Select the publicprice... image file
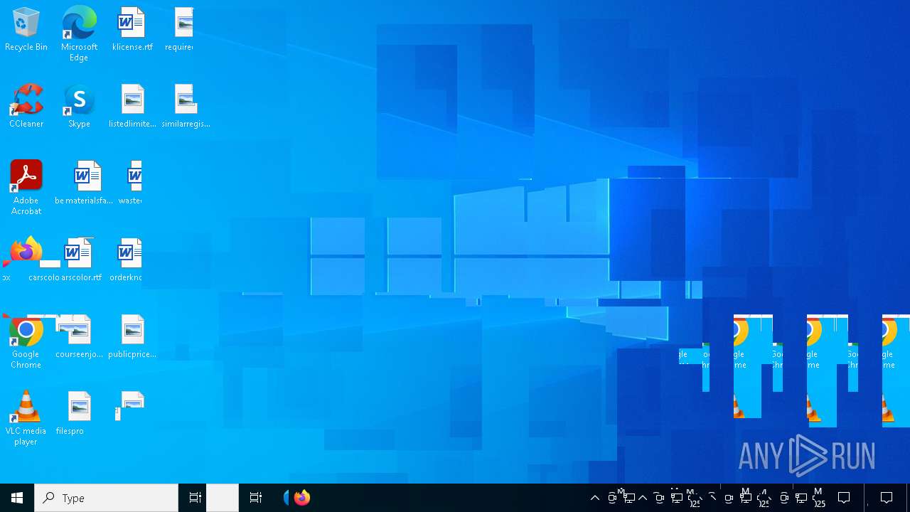The height and width of the screenshot is (512, 910). pos(132,337)
